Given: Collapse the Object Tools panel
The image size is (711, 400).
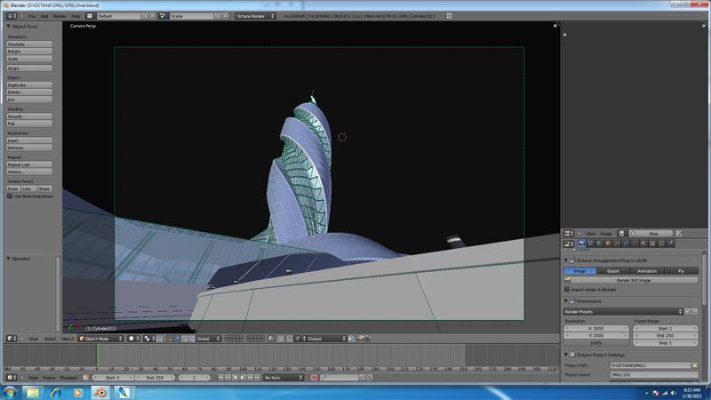Looking at the screenshot, I should [9, 27].
